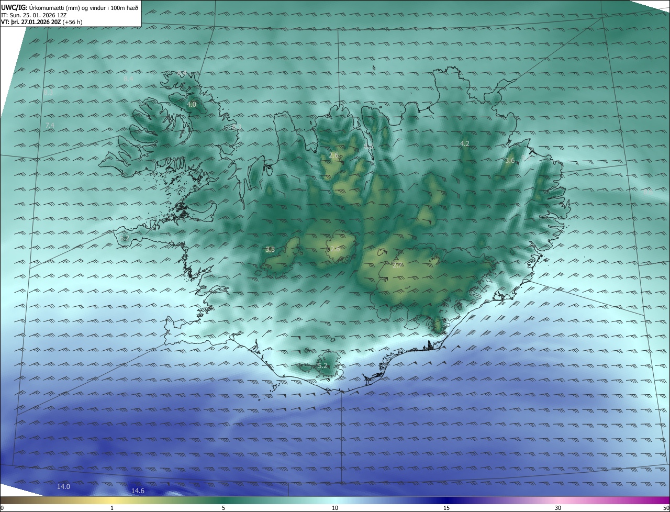Click the title line 'UWC/IG: Úrkomumætti (mm) og vindur'
Image resolution: width=670 pixels, height=512 pixels.
point(70,7)
